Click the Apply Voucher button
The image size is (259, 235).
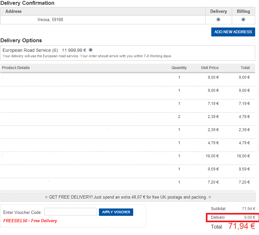click(x=116, y=212)
